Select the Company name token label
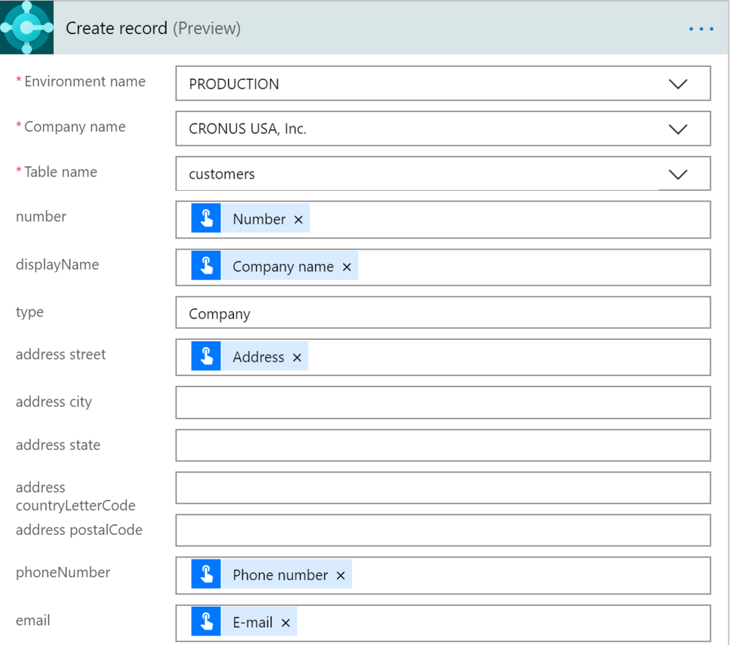The image size is (730, 645). click(283, 267)
